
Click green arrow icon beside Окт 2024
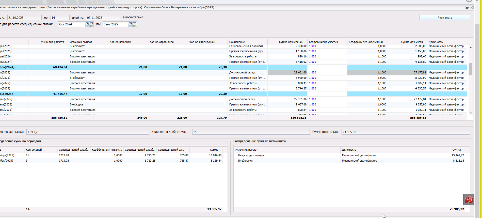coord(91,24)
